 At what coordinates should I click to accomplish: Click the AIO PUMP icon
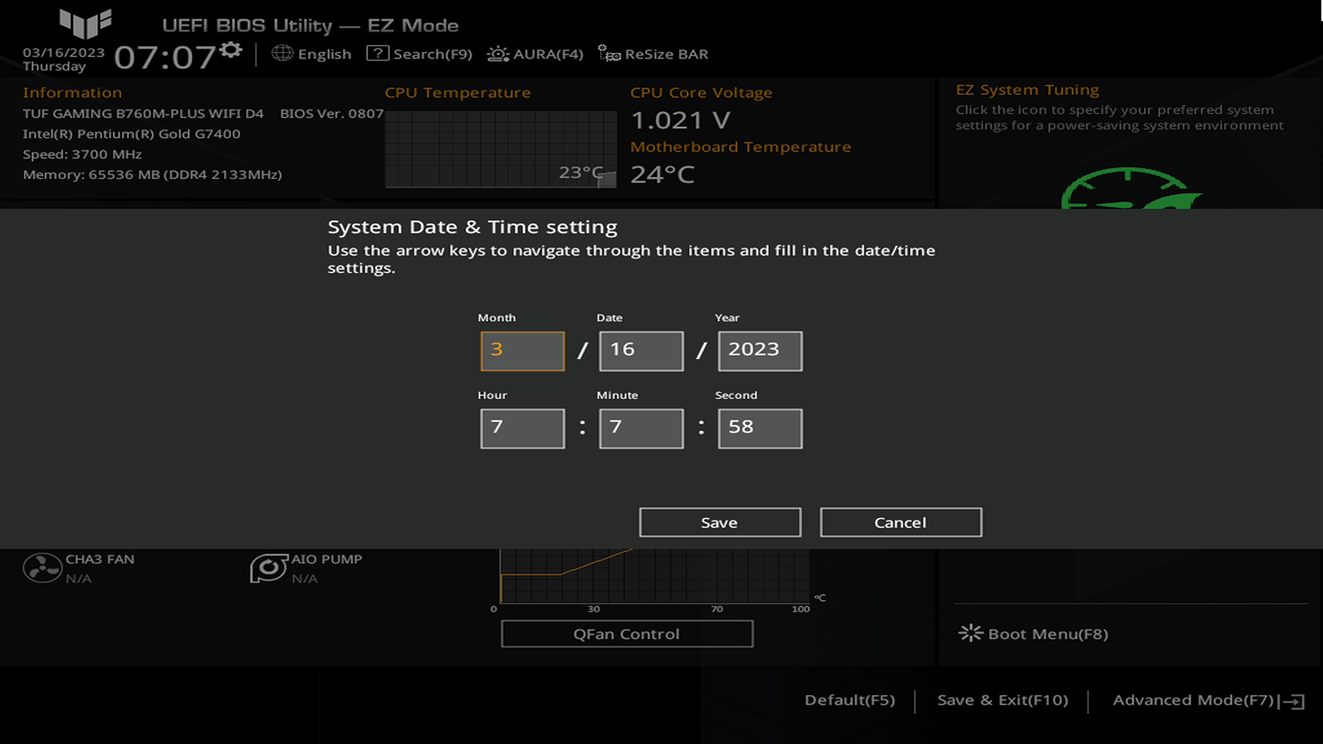point(268,568)
